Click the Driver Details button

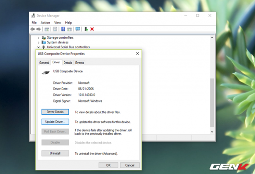coord(55,112)
